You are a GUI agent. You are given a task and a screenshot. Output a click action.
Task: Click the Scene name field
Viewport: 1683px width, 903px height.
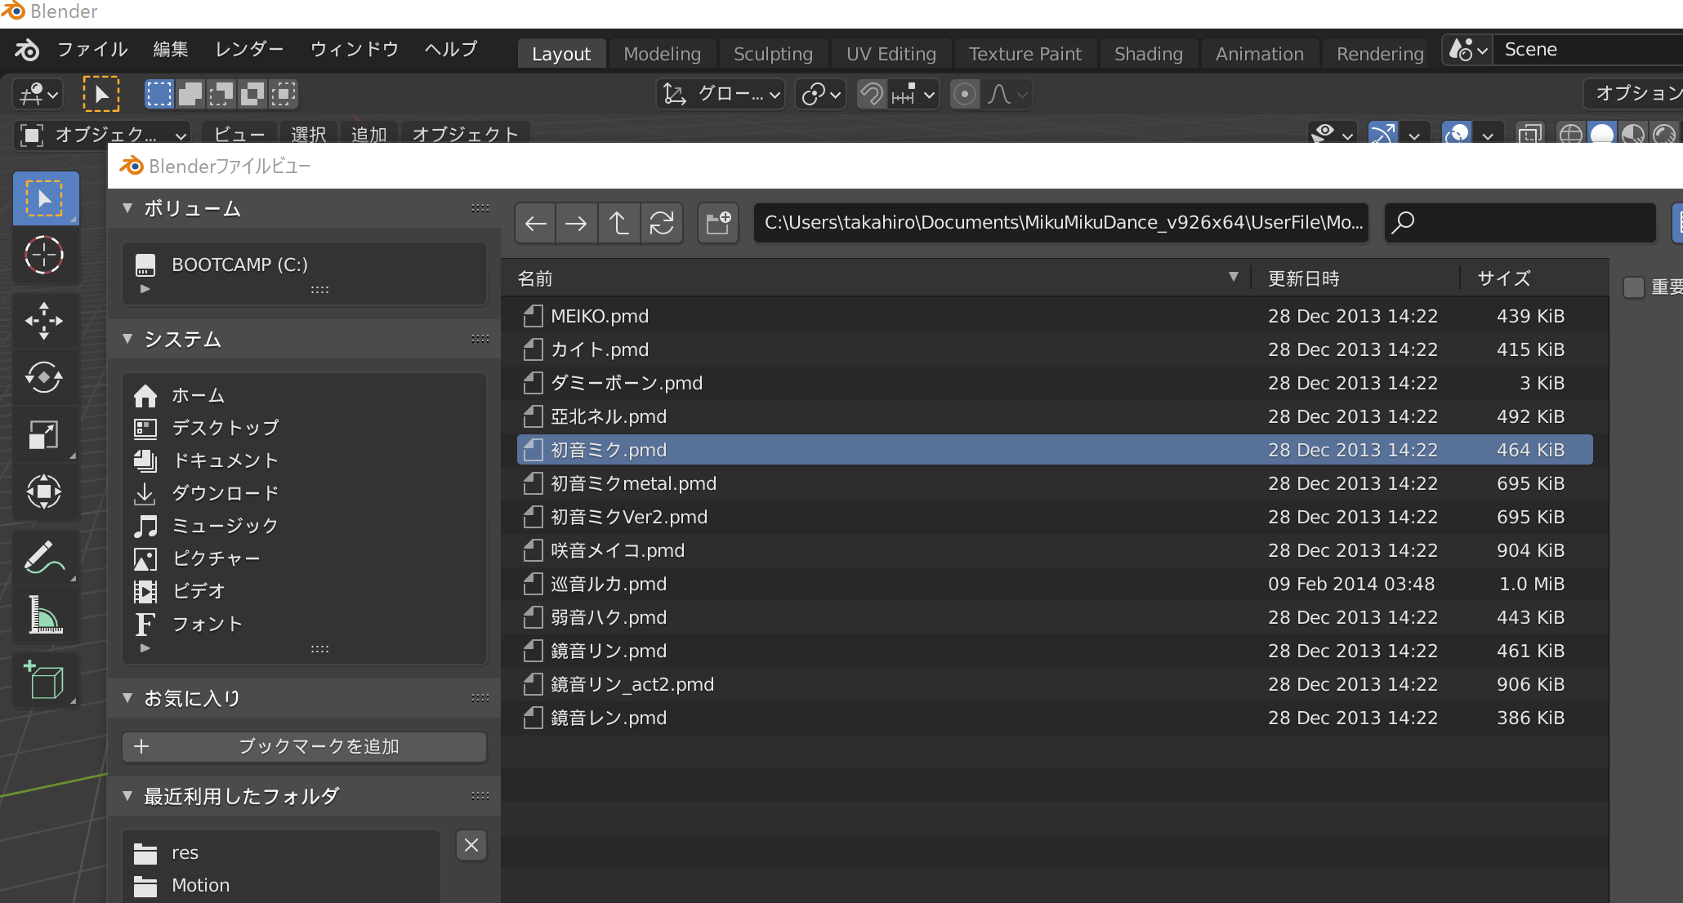coord(1589,50)
